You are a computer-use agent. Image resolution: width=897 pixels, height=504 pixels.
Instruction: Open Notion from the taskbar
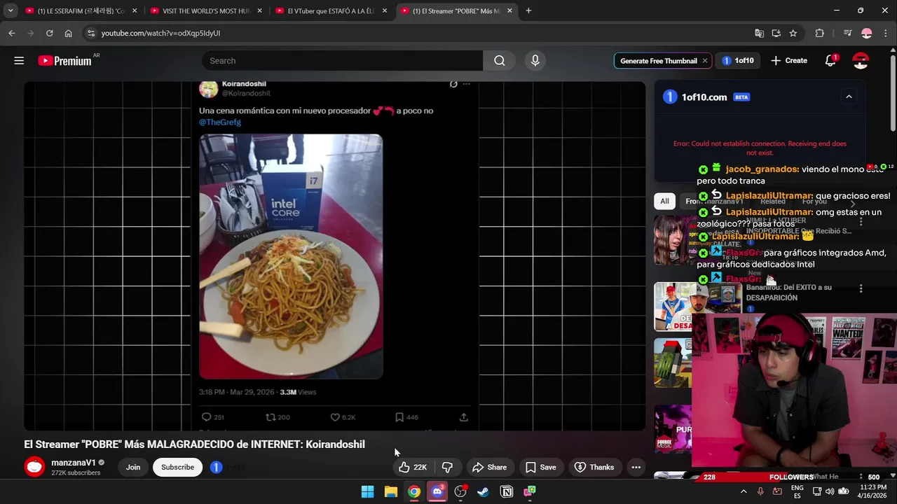click(x=507, y=491)
